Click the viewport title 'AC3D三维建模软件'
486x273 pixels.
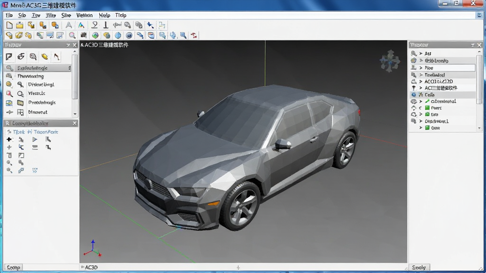click(x=106, y=45)
